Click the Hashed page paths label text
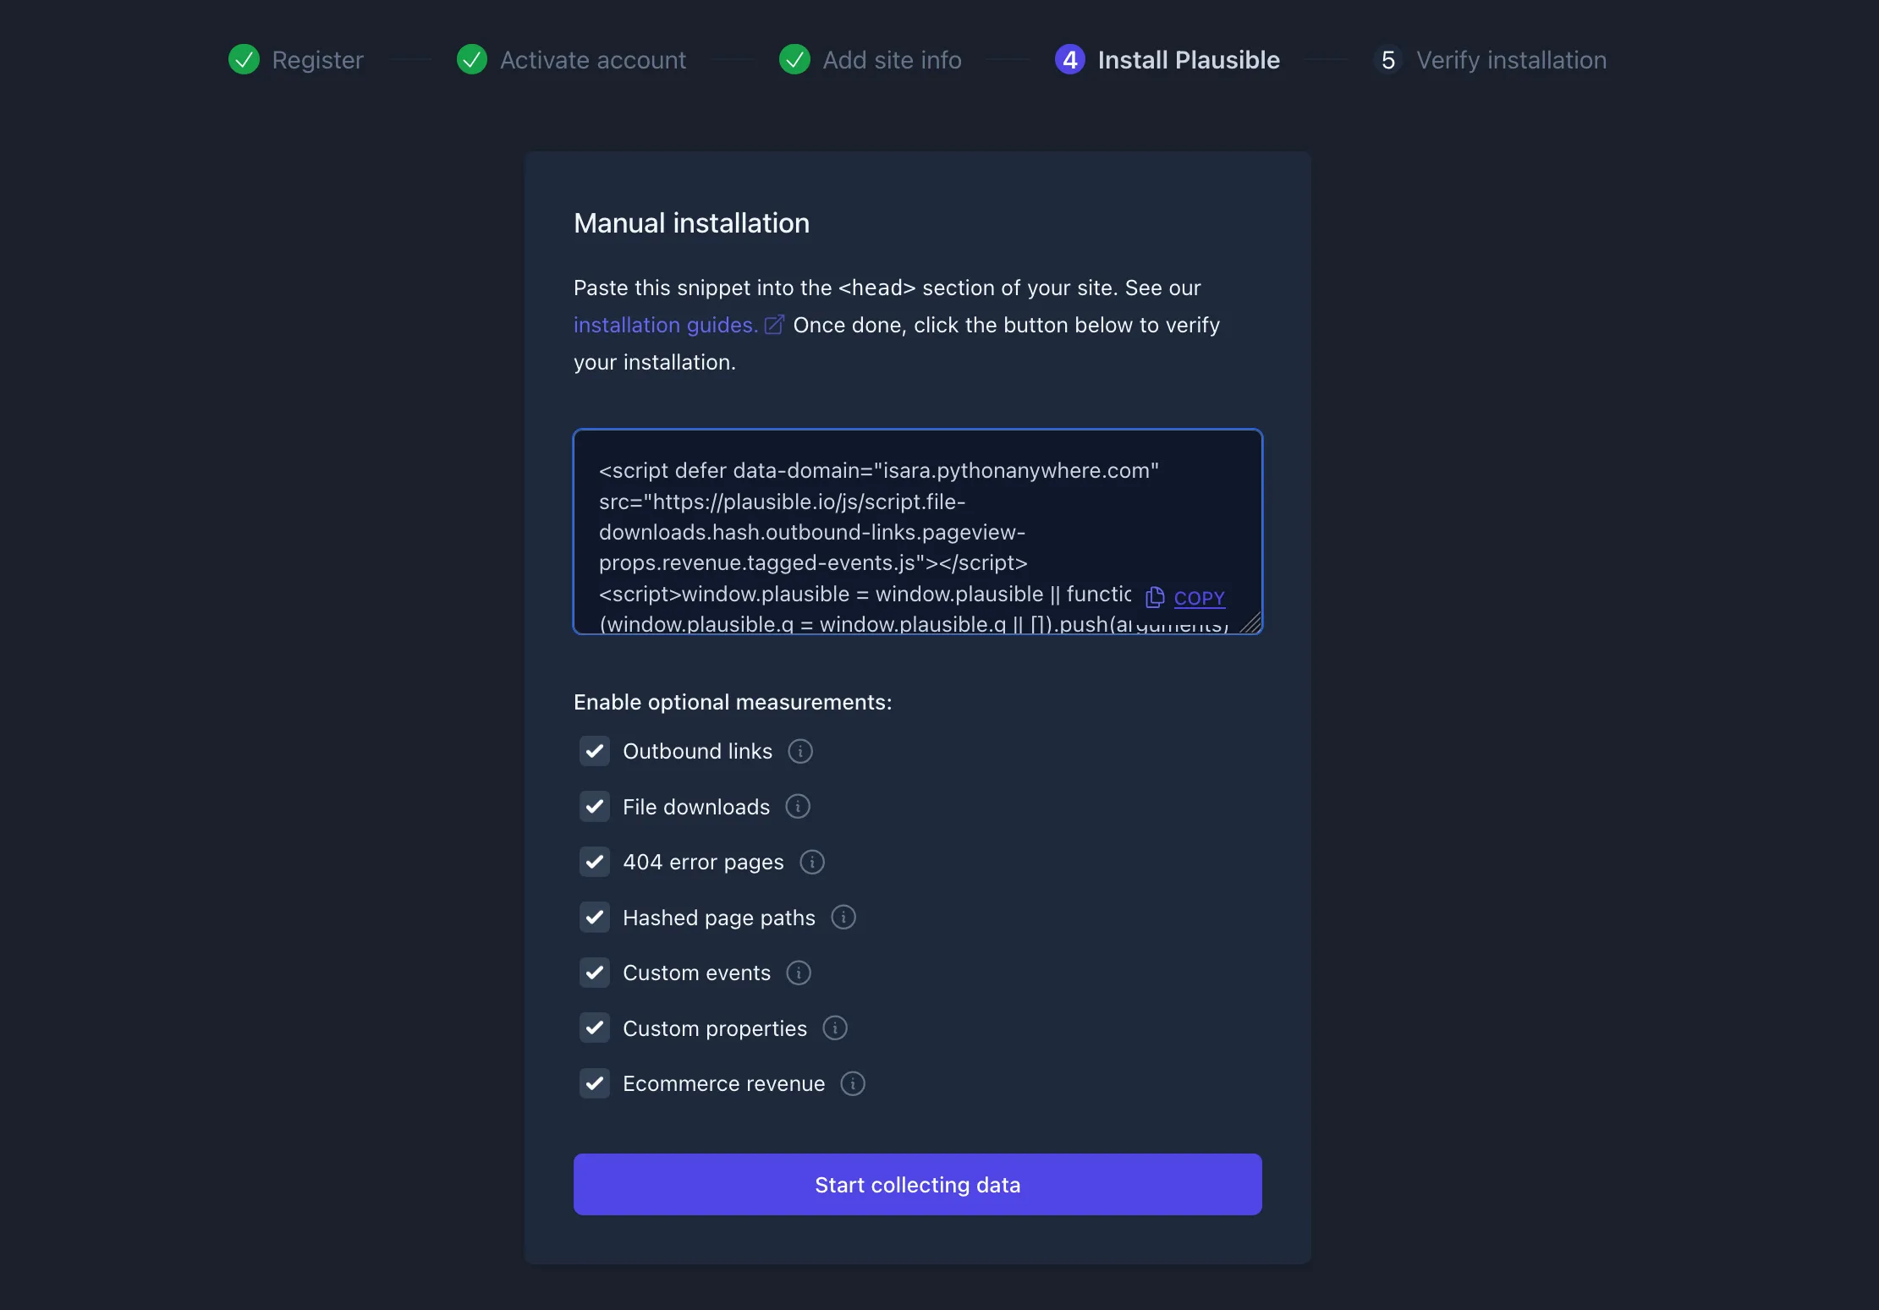 click(719, 918)
